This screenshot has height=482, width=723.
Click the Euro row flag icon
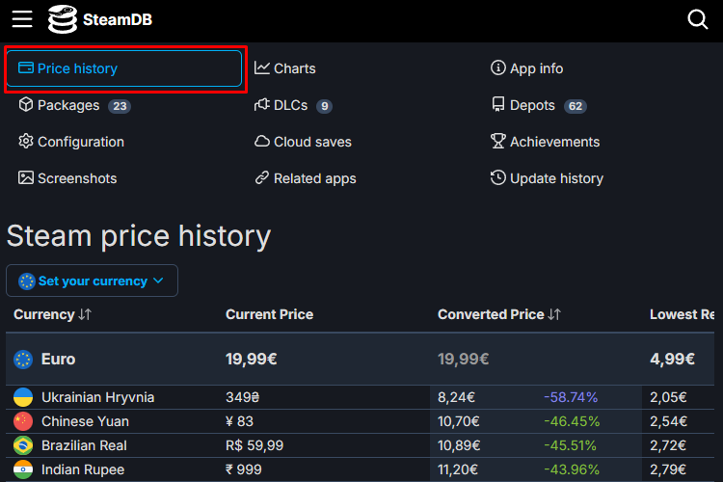pos(23,360)
